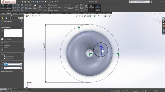Open Move Entities dropdown arrow
This screenshot has width=165, height=92.
pos(65,10)
